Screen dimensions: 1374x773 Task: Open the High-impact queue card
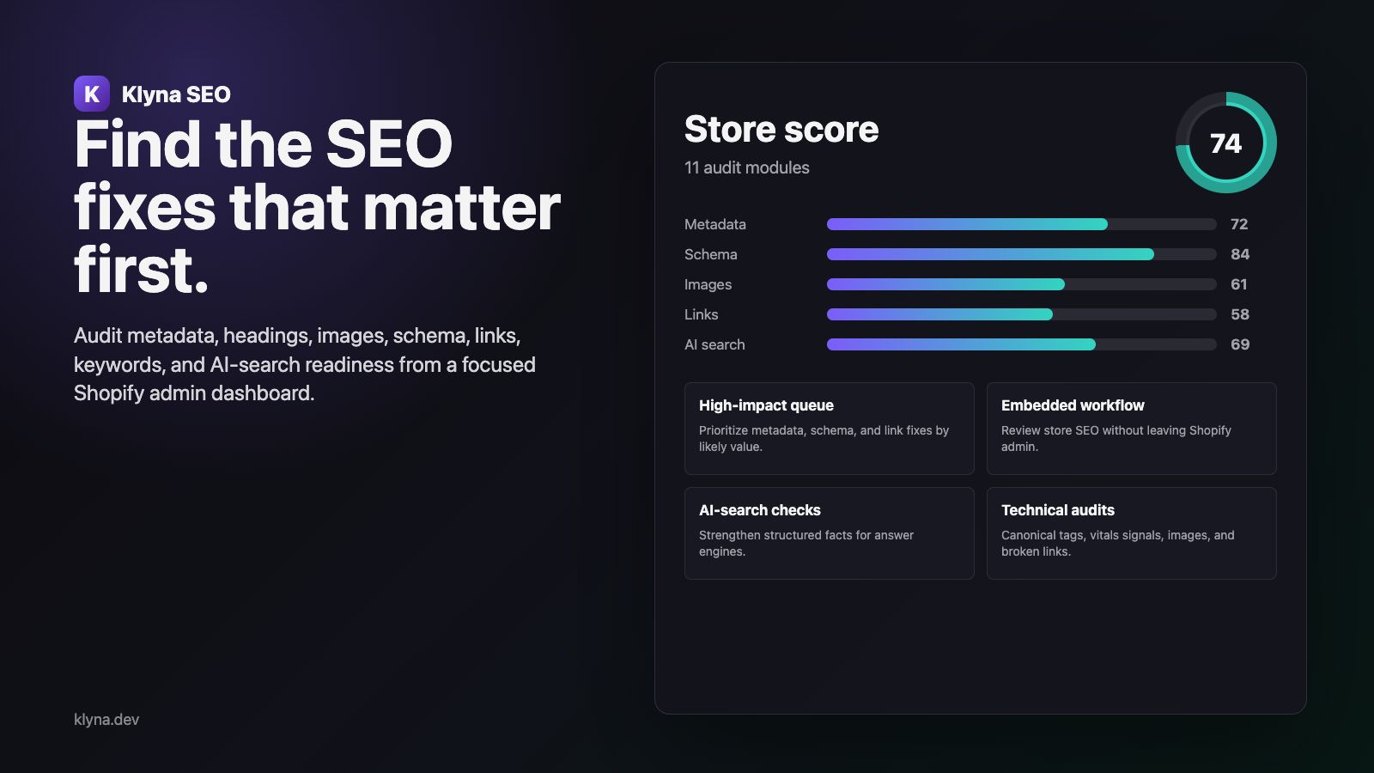click(830, 429)
